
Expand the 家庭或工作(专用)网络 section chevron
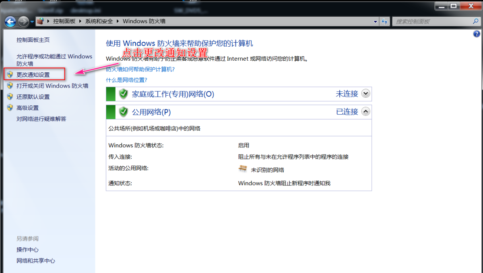[x=365, y=94]
